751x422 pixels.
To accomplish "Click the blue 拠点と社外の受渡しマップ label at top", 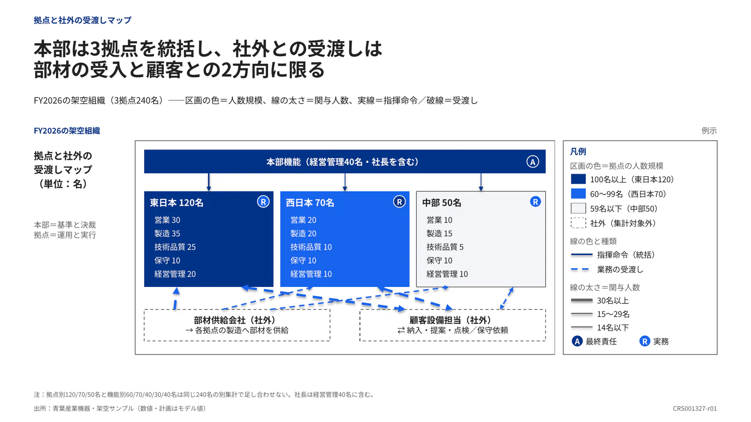I will pyautogui.click(x=83, y=20).
